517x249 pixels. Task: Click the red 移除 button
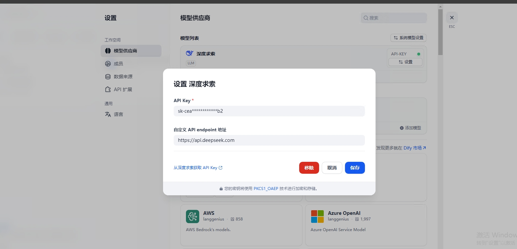309,168
